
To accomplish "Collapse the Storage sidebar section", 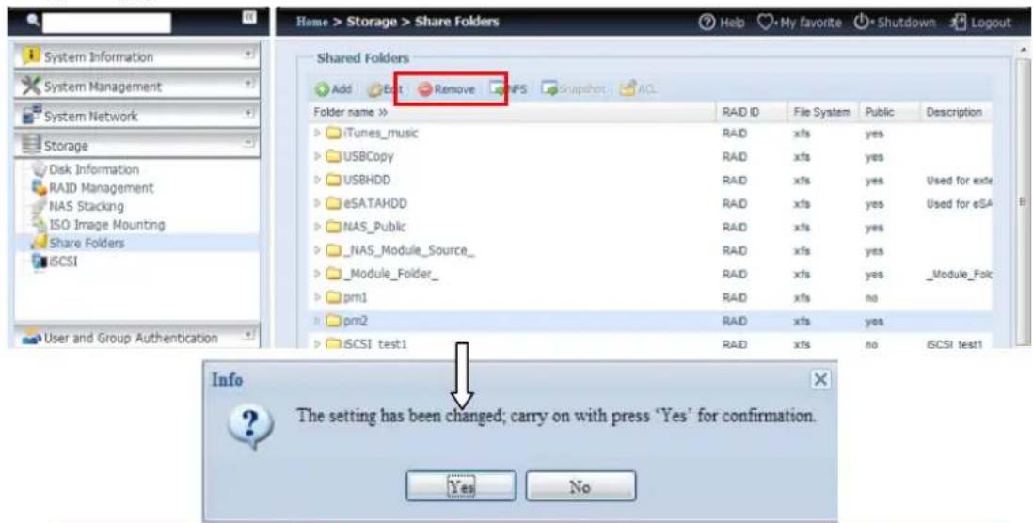I will [249, 146].
